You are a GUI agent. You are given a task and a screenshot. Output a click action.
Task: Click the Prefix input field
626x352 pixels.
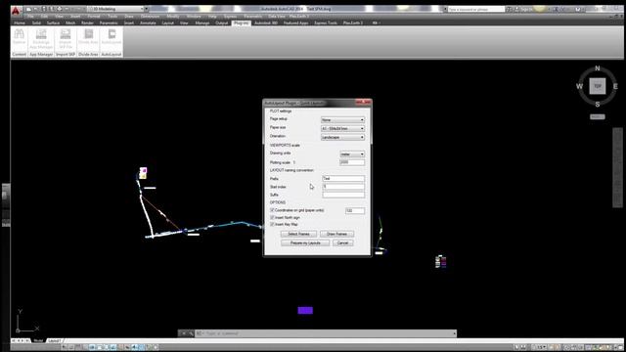pyautogui.click(x=343, y=178)
